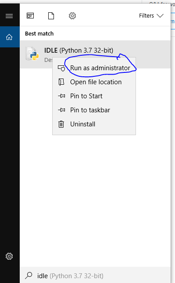The image size is (175, 283).
Task: Filter results by Settings gear icon
Action: coord(72,16)
